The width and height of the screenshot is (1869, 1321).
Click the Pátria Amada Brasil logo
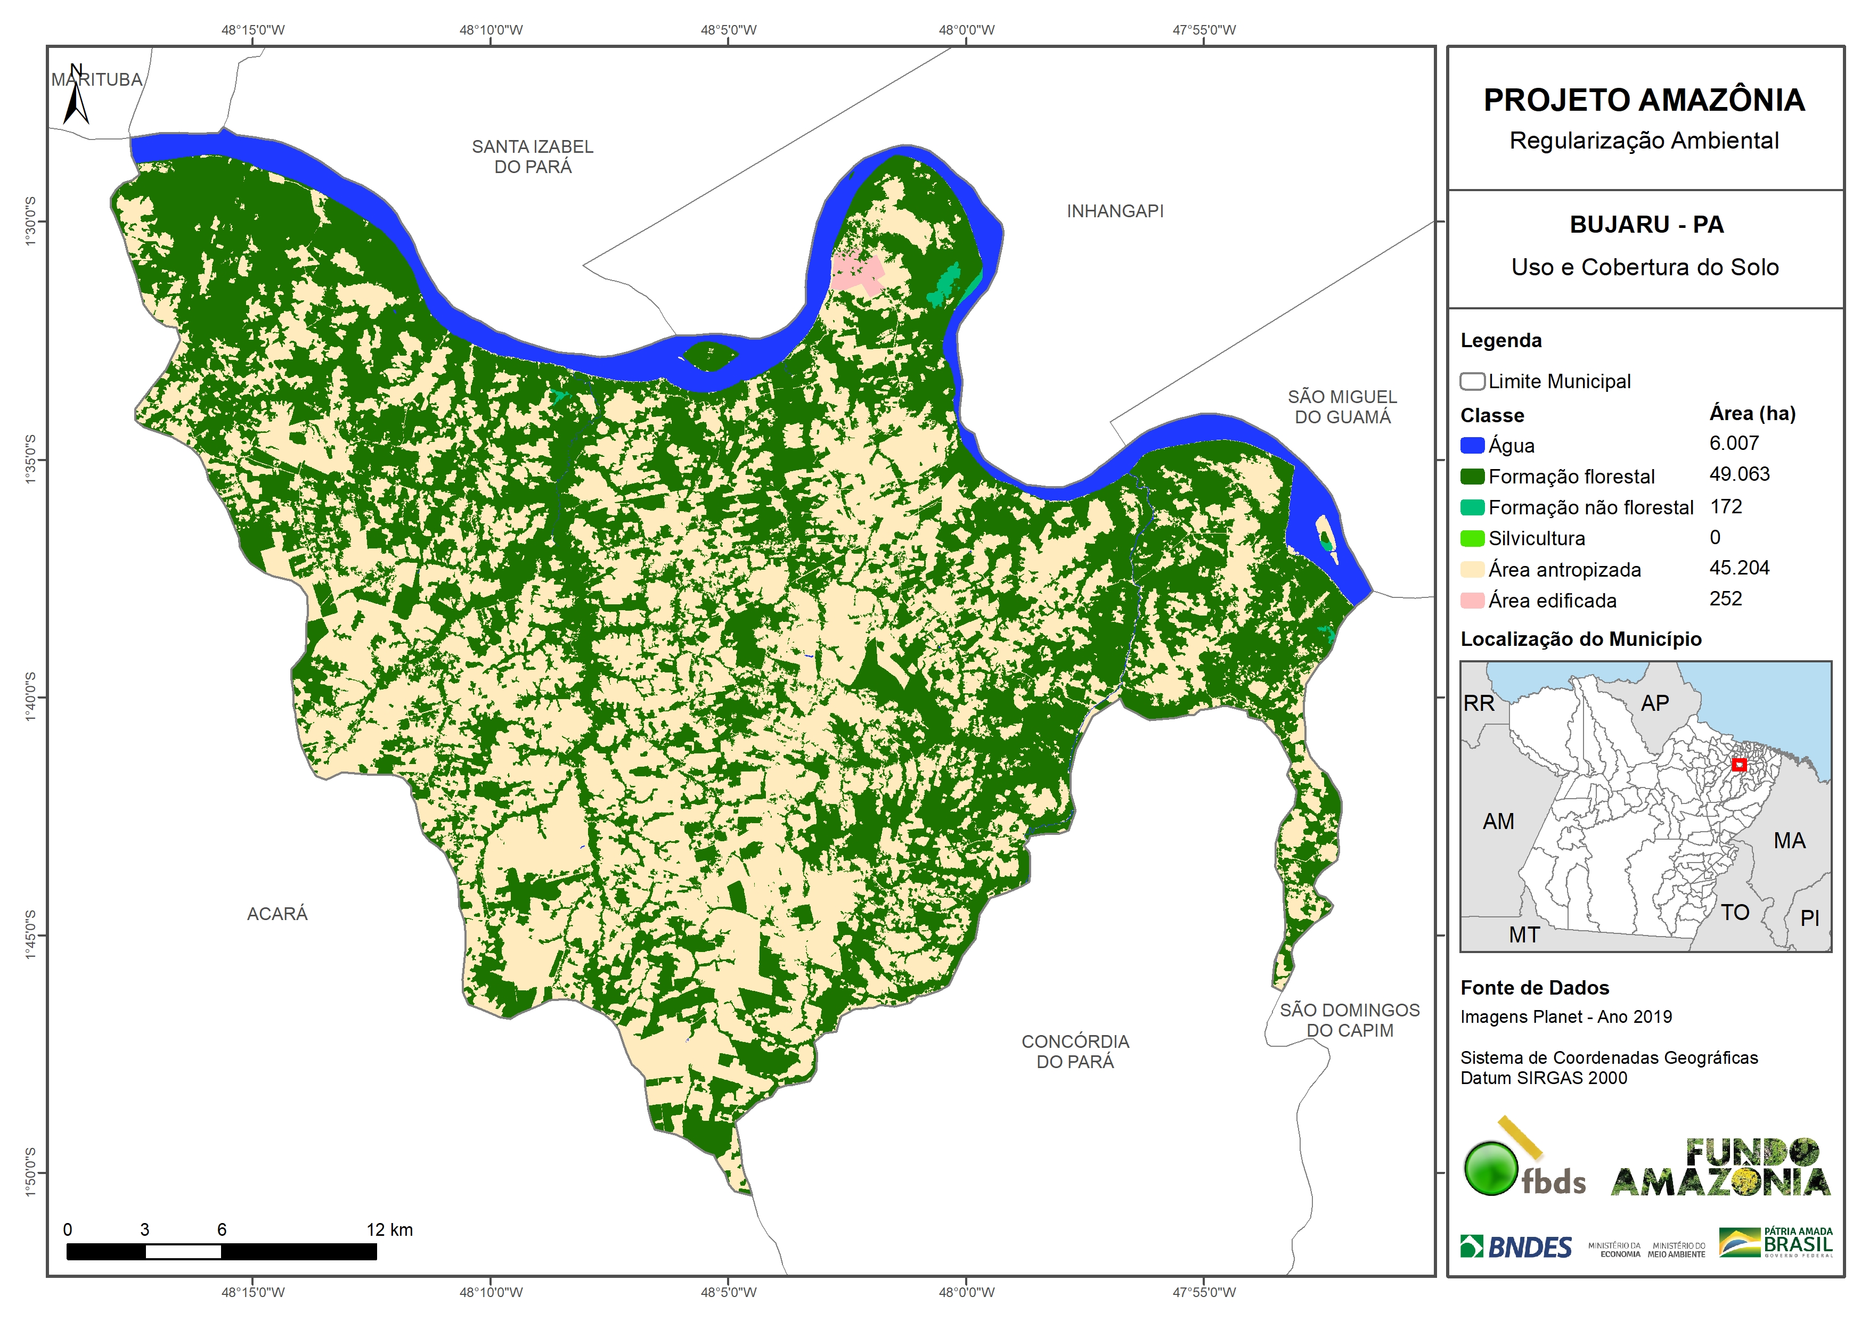point(1776,1243)
